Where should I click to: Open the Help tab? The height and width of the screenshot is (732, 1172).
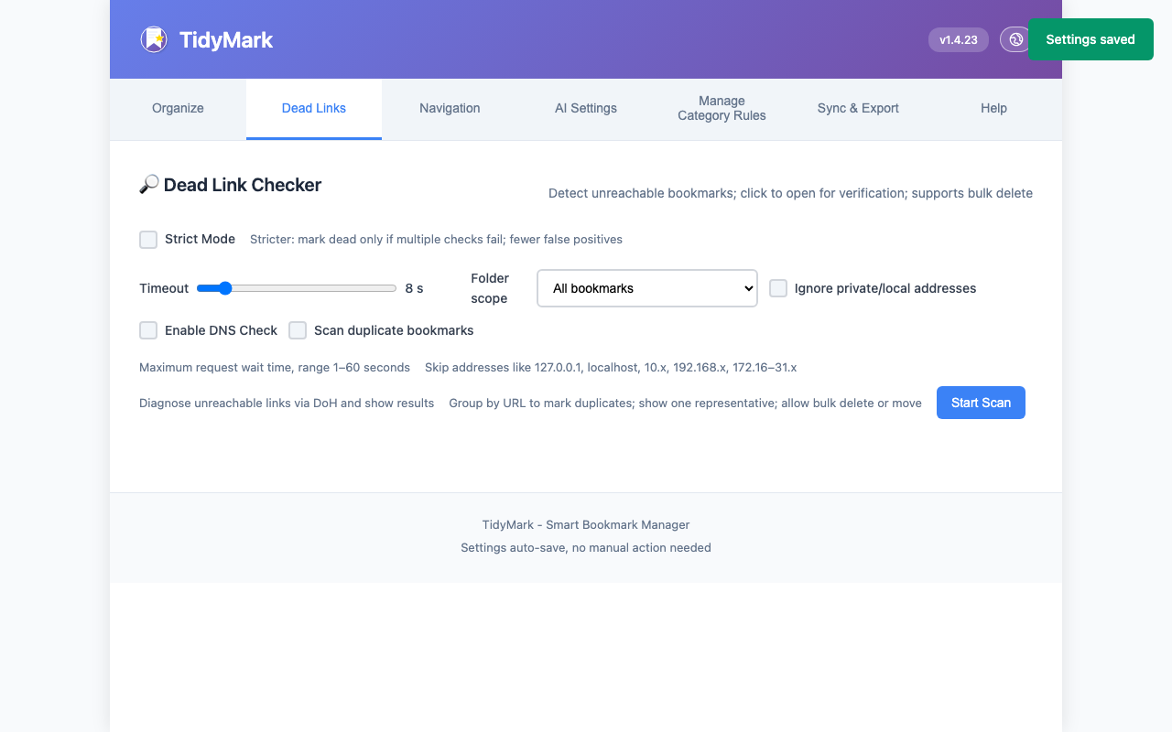tap(993, 108)
